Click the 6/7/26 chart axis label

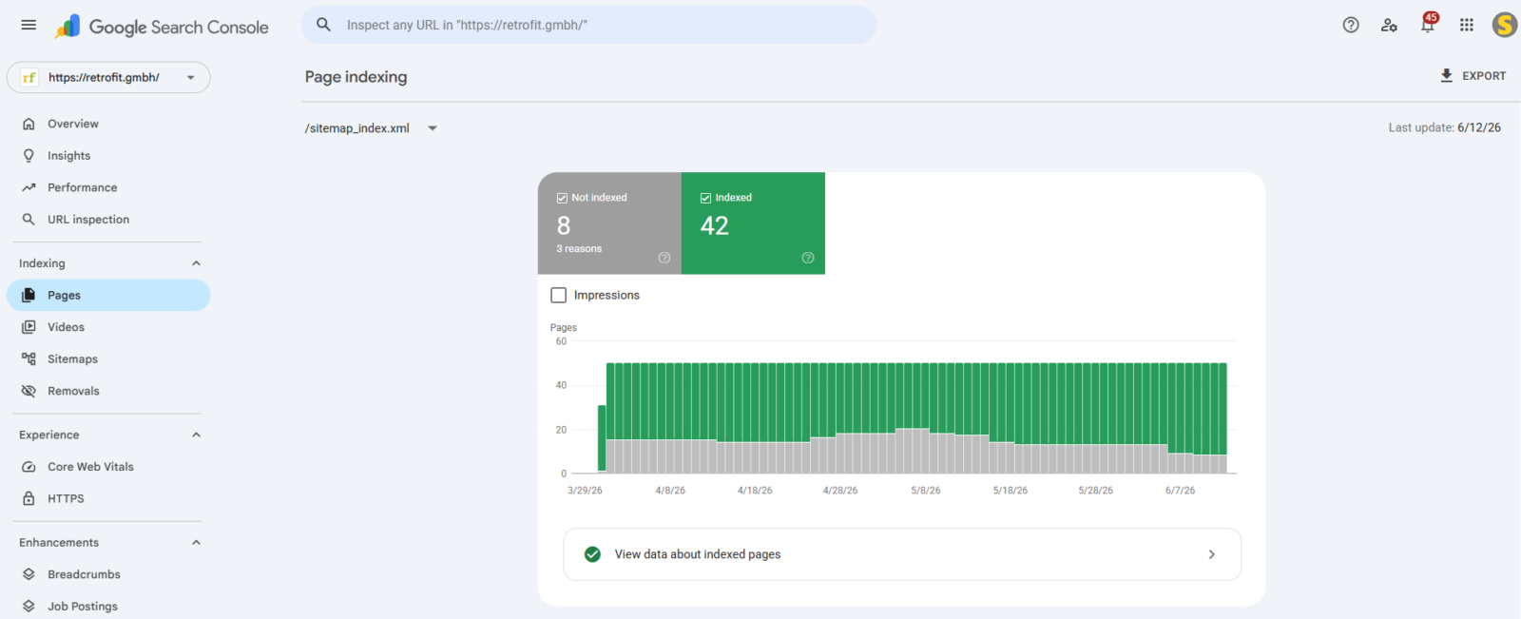[x=1180, y=491]
